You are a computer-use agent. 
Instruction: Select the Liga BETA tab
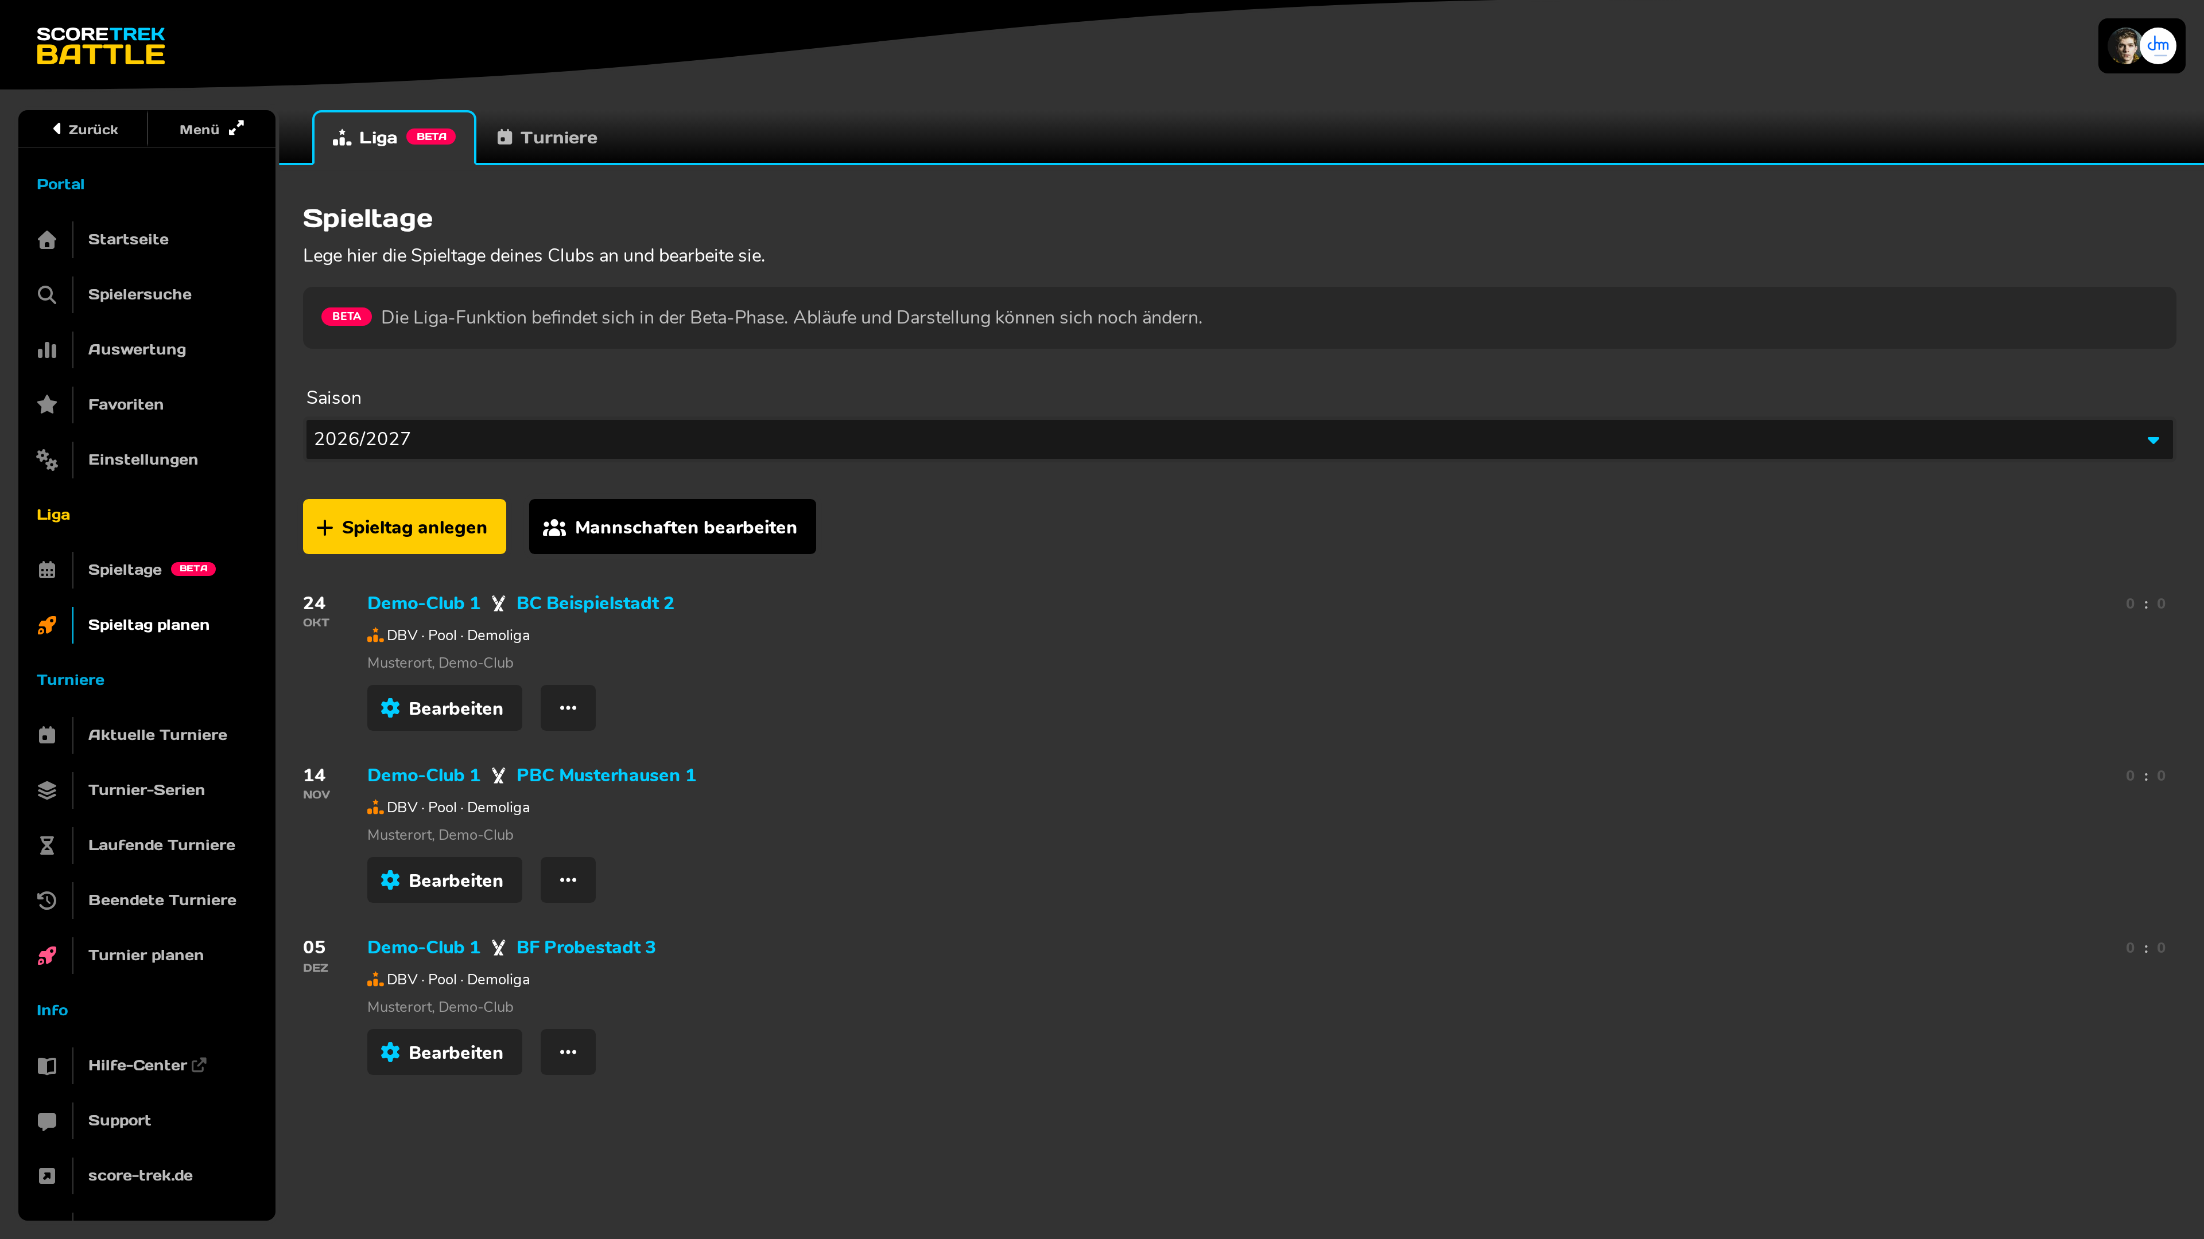[394, 138]
